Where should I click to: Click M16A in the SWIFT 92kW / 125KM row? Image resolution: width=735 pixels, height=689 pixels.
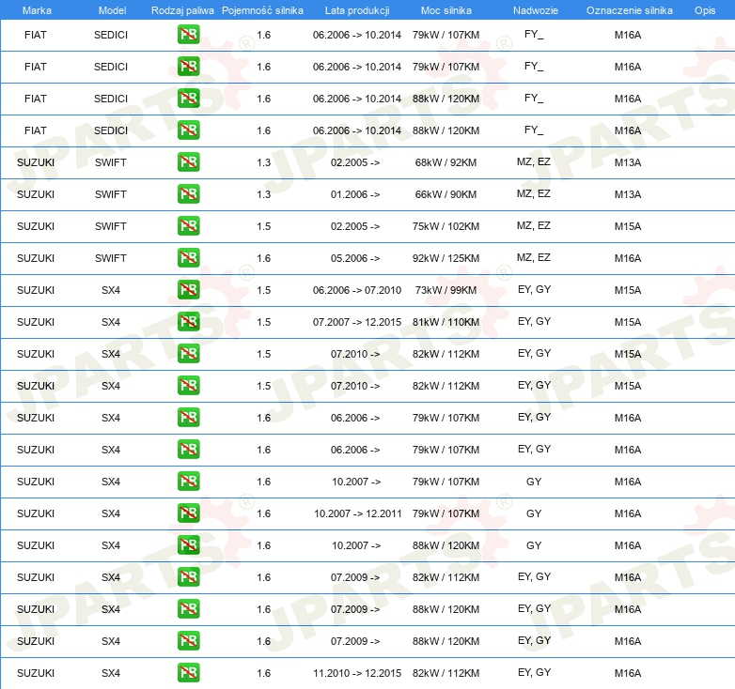pyautogui.click(x=628, y=258)
